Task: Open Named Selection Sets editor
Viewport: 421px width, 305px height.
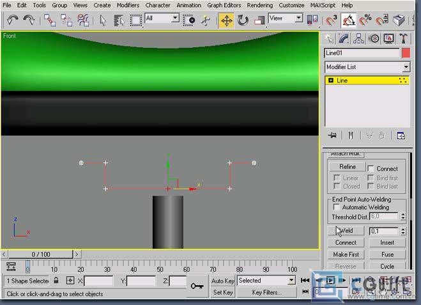Action: pos(399,20)
